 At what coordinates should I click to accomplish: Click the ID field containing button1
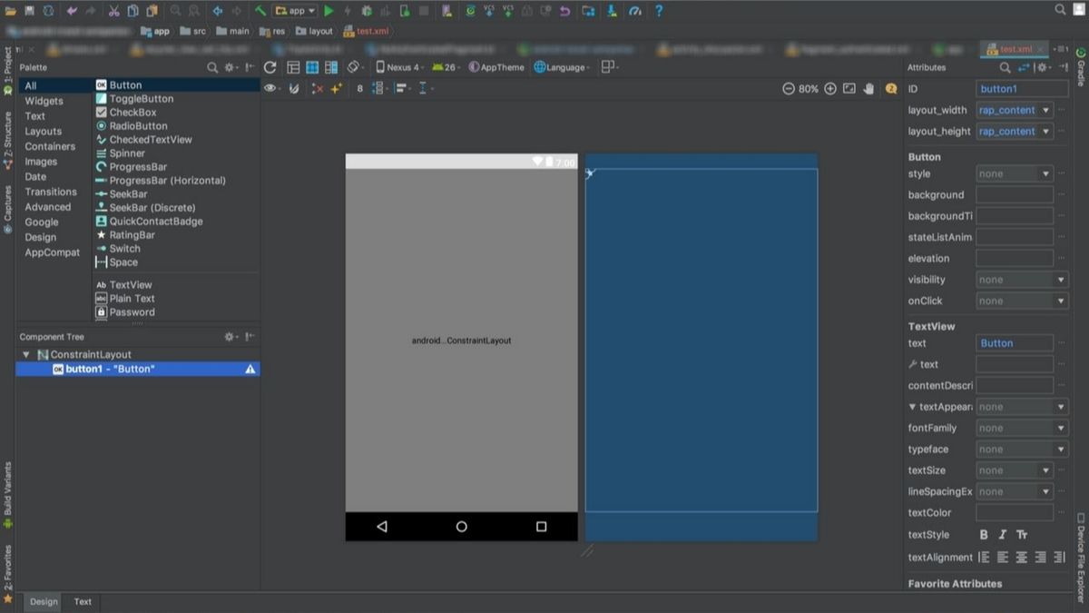pos(1023,89)
